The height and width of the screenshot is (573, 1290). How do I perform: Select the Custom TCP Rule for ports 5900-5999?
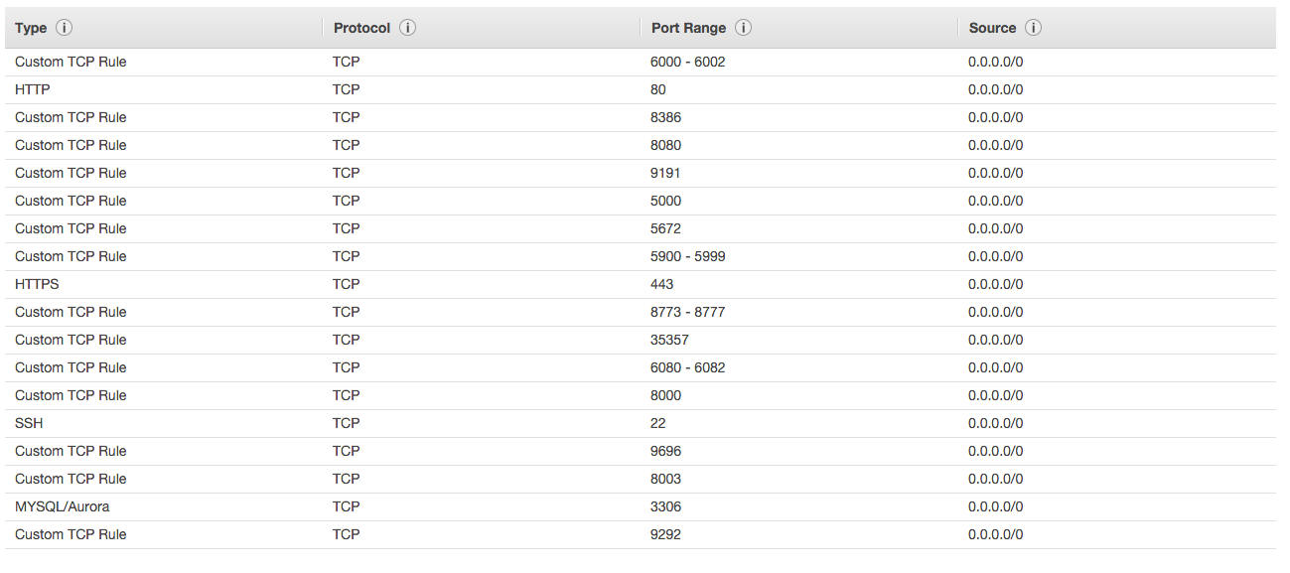click(x=70, y=256)
